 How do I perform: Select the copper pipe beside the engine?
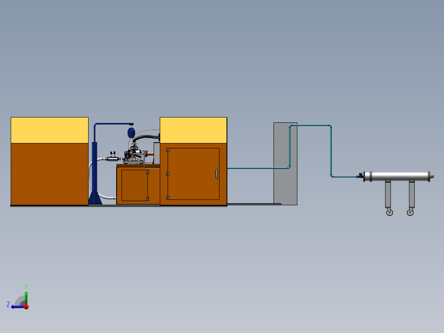150,154
